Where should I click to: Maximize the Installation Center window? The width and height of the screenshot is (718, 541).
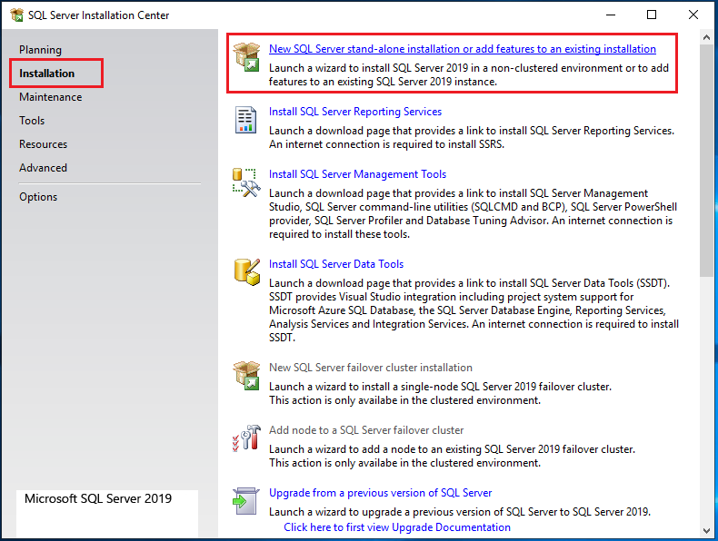point(652,15)
